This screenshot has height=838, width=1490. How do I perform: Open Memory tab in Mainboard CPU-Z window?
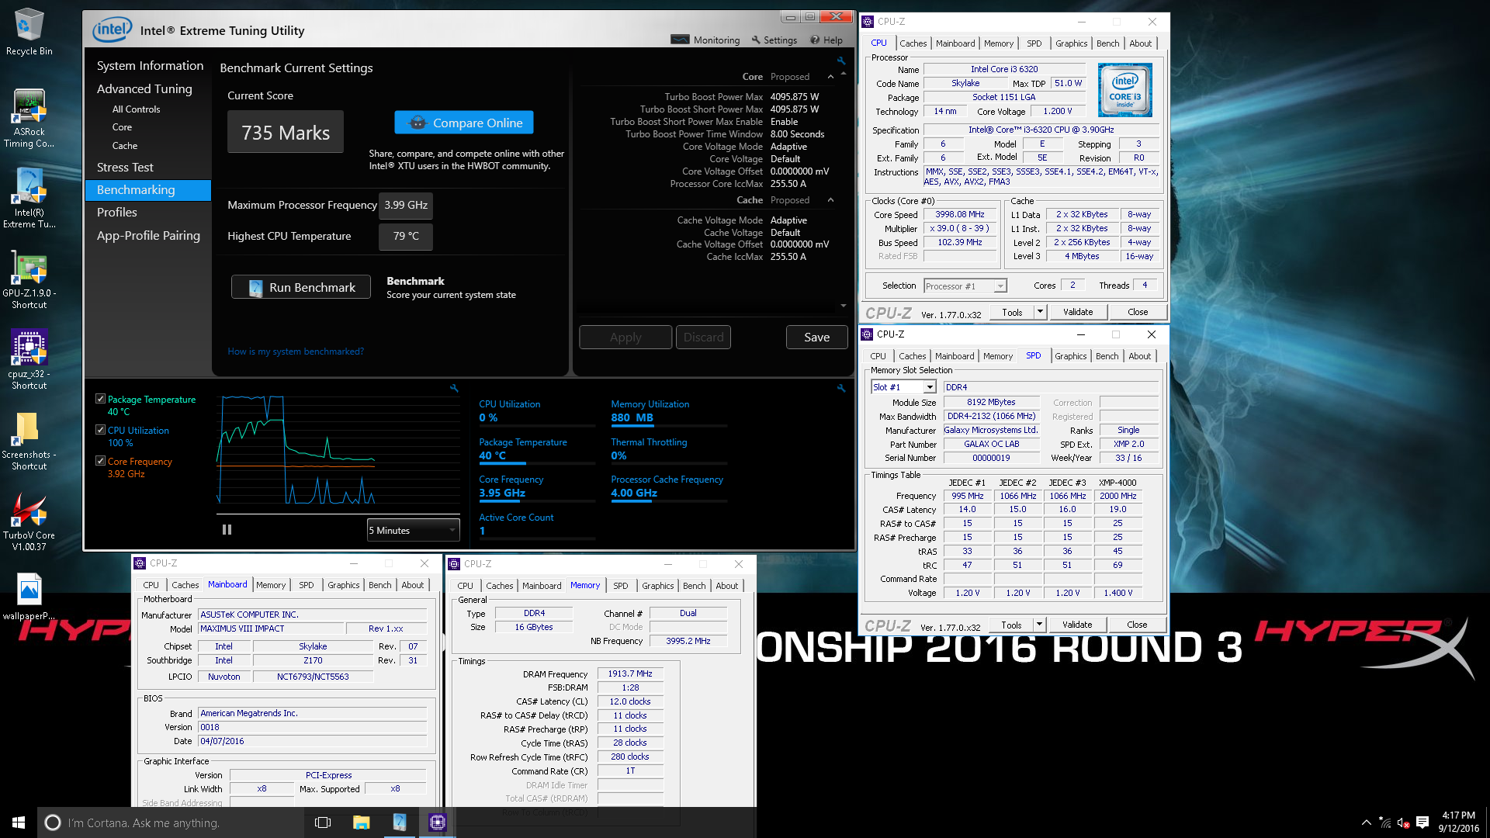coord(271,585)
